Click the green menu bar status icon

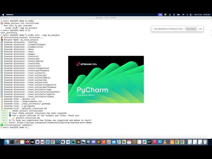click(x=165, y=15)
